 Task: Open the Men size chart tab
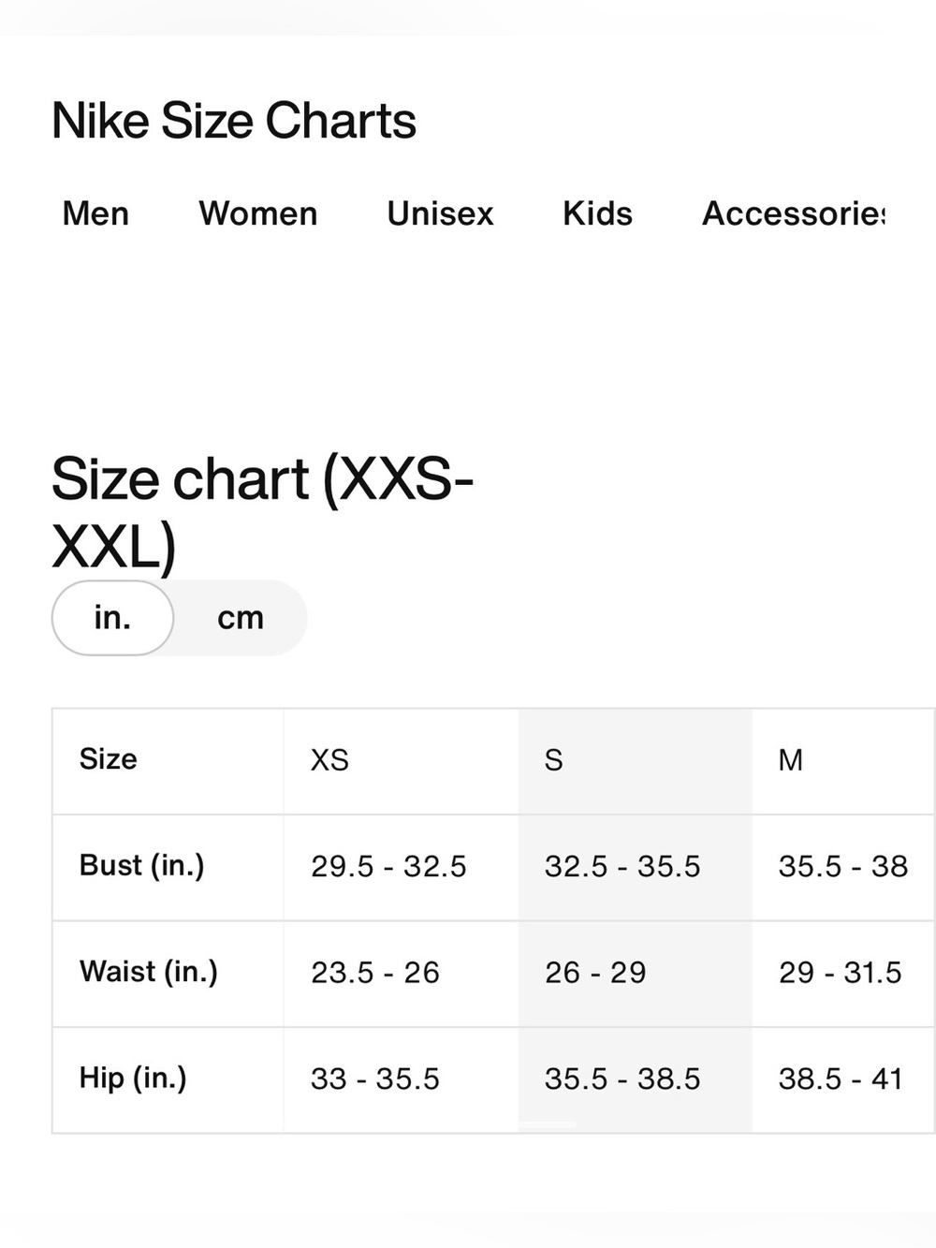click(95, 213)
